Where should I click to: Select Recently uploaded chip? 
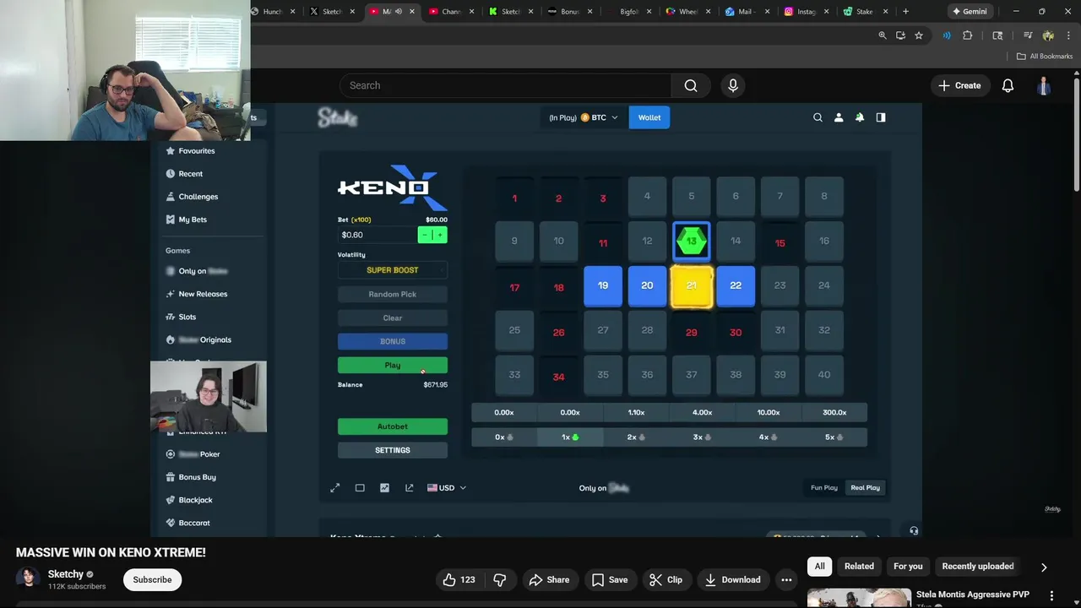(x=978, y=567)
